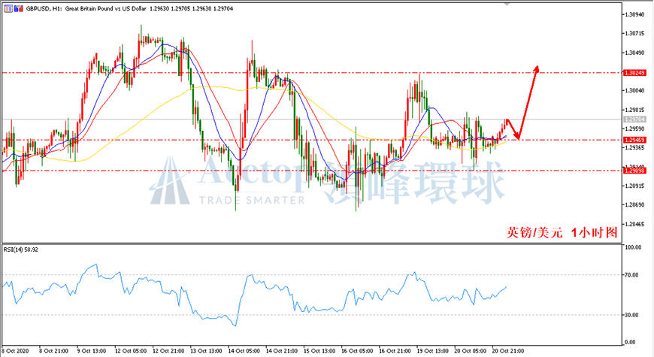The height and width of the screenshot is (357, 654).
Task: Click the 12 Oct 05:00 date marker
Action: [x=131, y=351]
